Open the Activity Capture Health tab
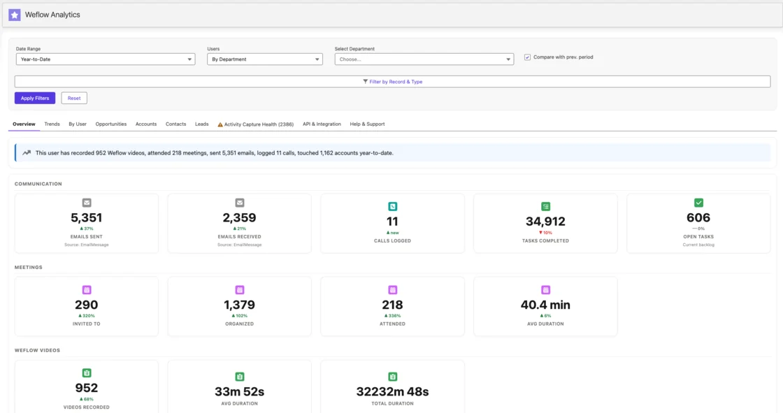The image size is (783, 413). [x=256, y=124]
